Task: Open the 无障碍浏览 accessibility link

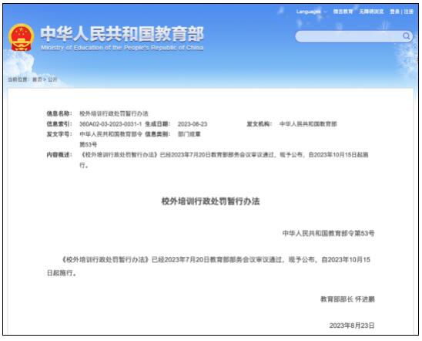Action: (371, 12)
